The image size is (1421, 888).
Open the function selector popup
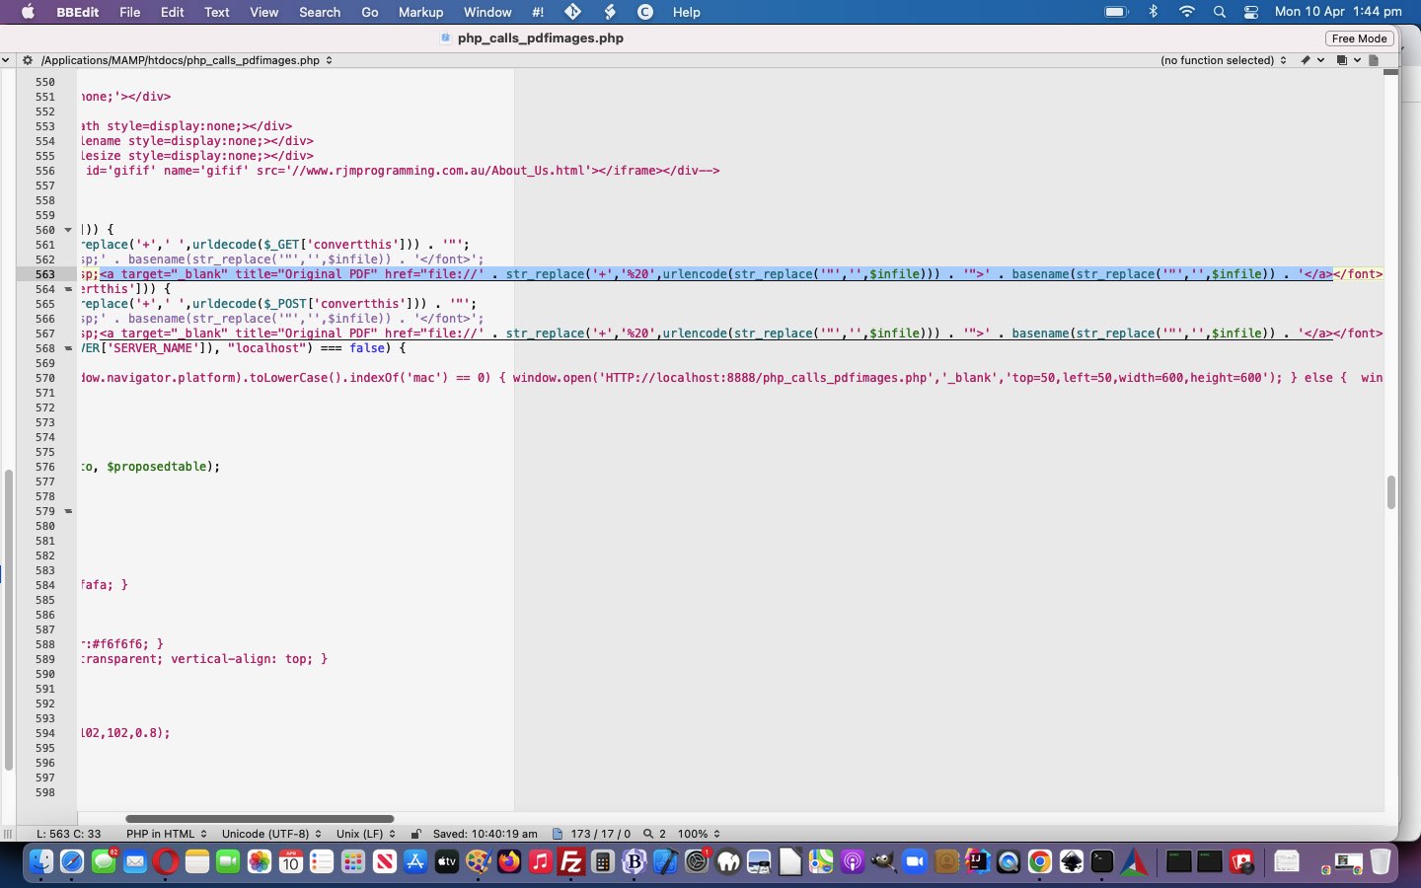click(1223, 60)
